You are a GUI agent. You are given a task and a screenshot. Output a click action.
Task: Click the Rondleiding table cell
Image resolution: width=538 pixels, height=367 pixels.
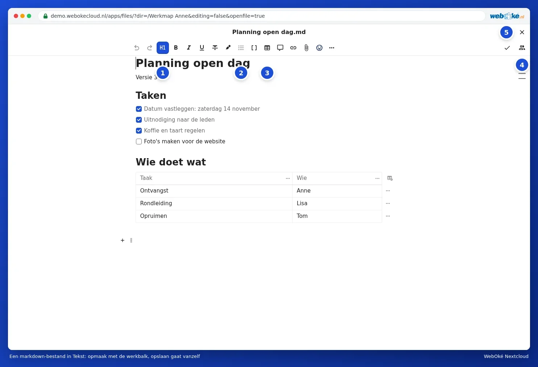coord(214,203)
